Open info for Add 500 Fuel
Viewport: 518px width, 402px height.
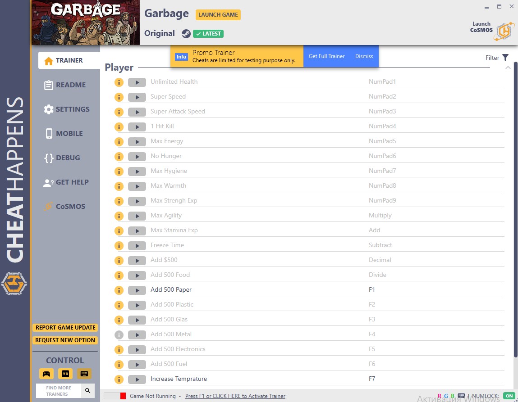(119, 364)
